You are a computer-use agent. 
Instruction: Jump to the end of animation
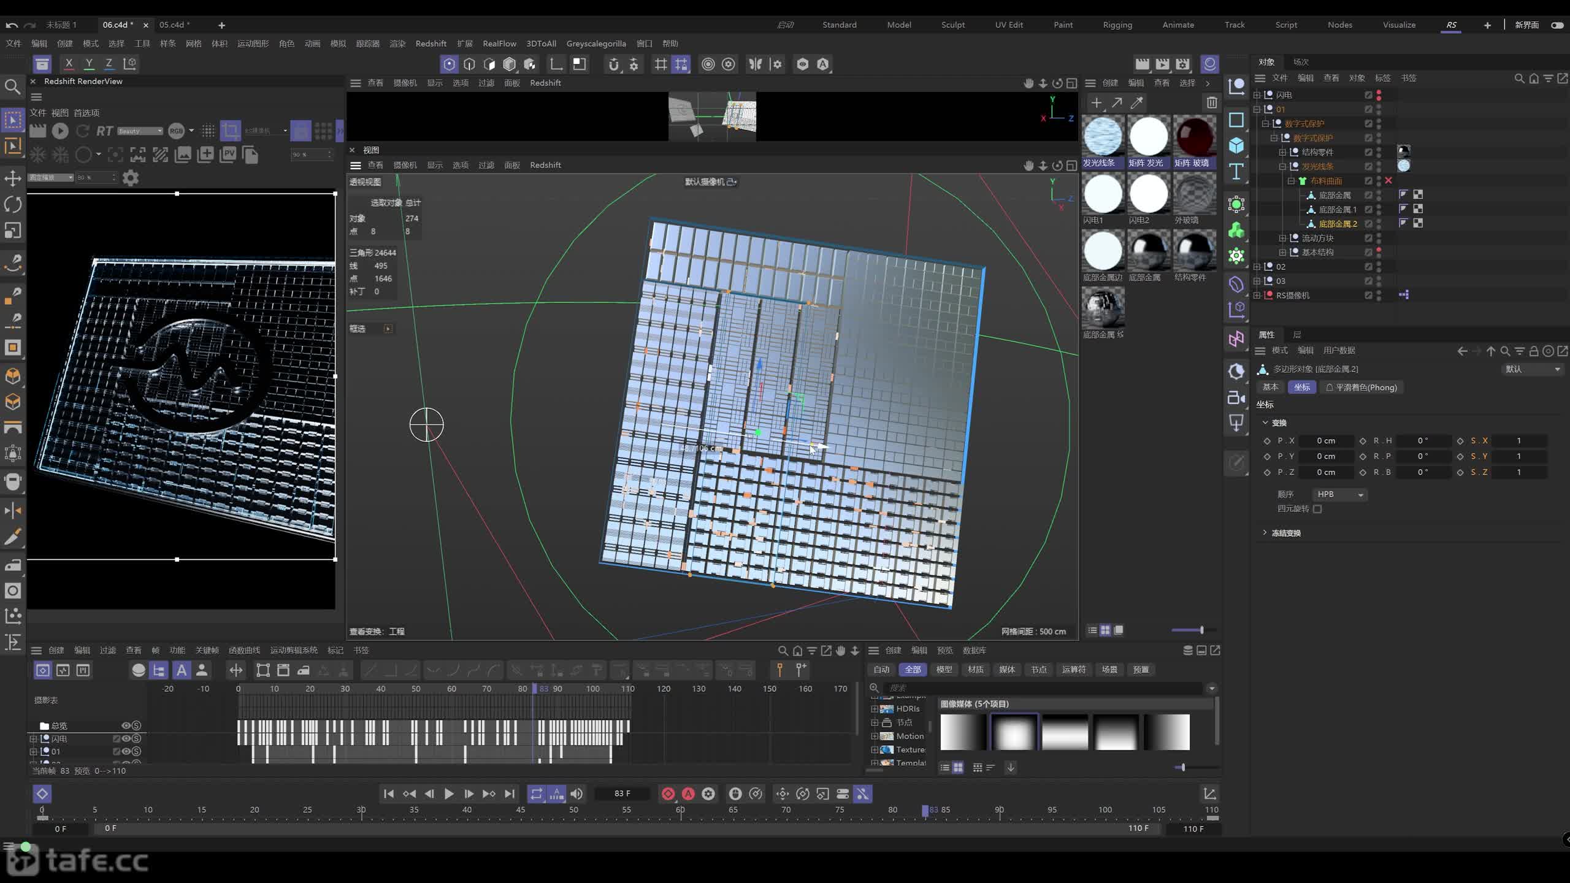pos(510,793)
